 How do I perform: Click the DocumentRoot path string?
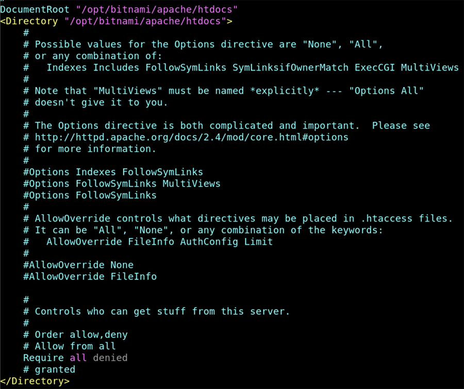[x=159, y=10]
